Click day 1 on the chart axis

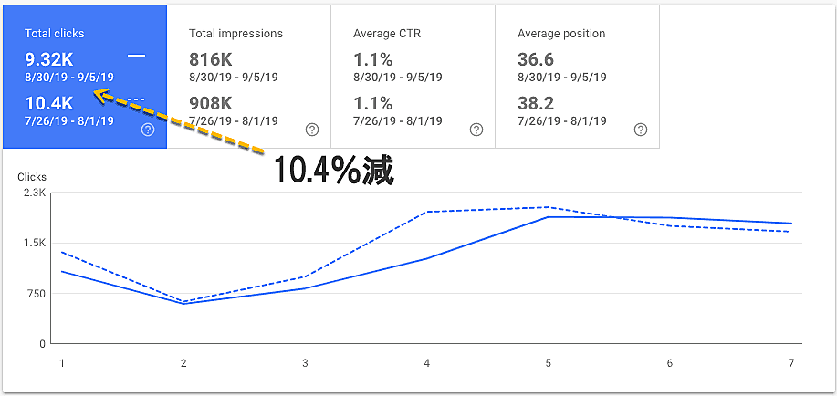click(62, 363)
